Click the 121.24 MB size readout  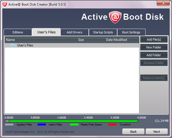pyautogui.click(x=161, y=121)
